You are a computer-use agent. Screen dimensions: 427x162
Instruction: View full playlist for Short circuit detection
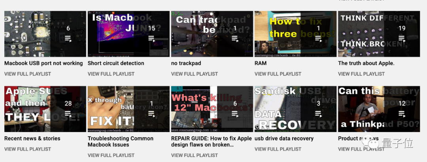111,74
